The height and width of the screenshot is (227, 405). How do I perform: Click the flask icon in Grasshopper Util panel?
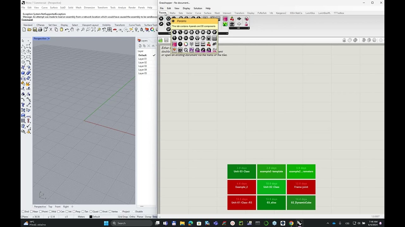246,24
